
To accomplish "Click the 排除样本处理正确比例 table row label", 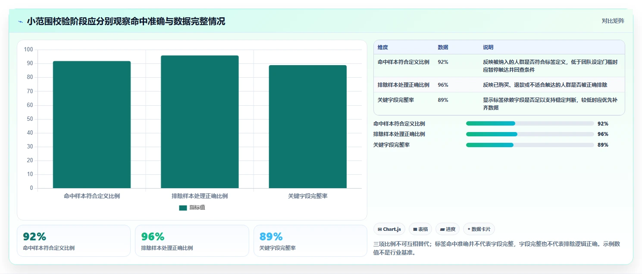I will click(x=404, y=85).
